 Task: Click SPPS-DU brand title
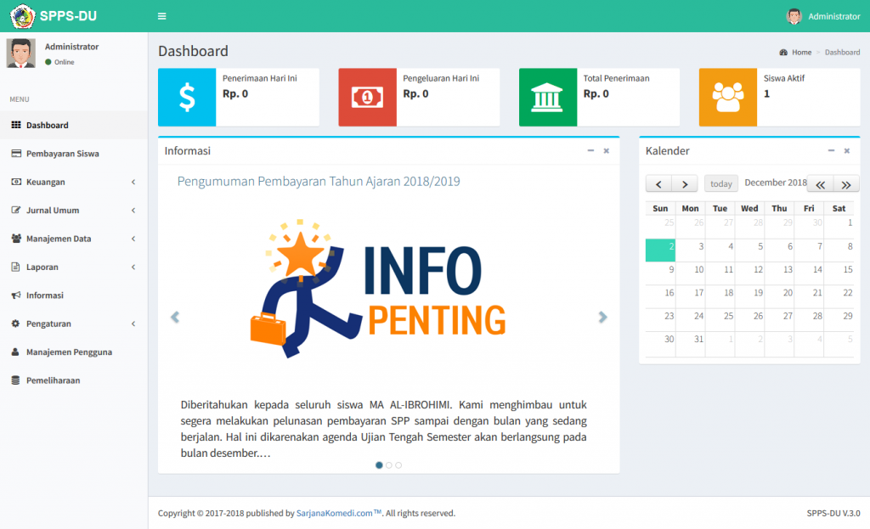coord(68,16)
